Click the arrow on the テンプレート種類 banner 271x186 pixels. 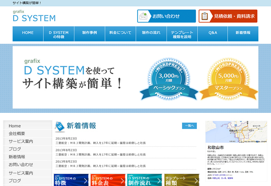(196, 181)
